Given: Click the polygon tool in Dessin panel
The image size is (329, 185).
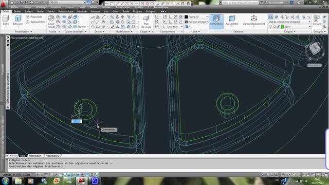Looking at the screenshot, I should (x=93, y=27).
